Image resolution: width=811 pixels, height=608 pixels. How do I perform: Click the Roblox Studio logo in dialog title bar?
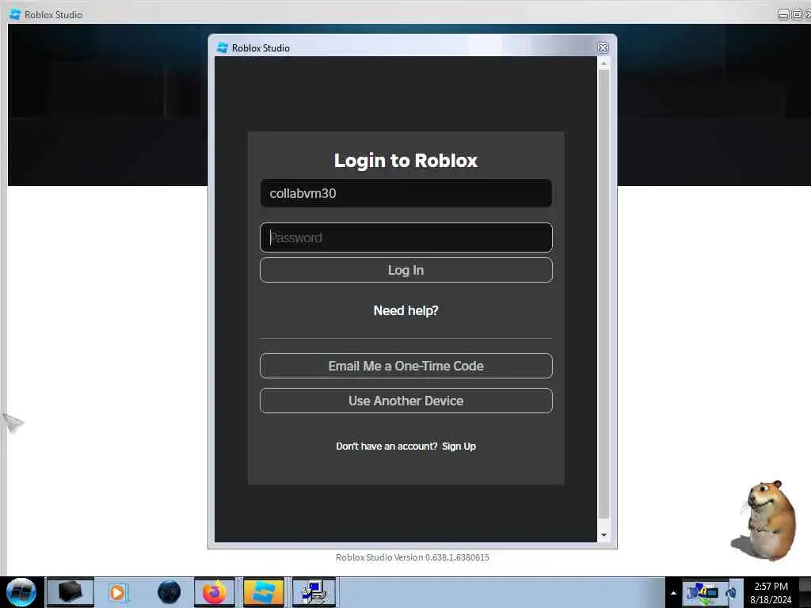tap(223, 48)
